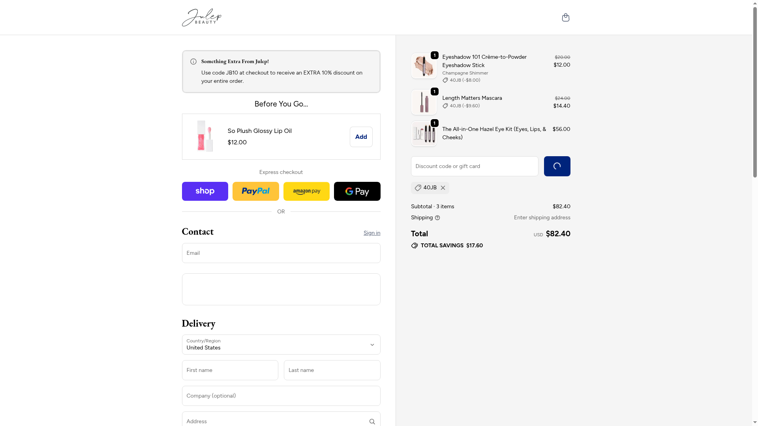
Task: Pay with Shop Pay express checkout
Action: tap(205, 191)
